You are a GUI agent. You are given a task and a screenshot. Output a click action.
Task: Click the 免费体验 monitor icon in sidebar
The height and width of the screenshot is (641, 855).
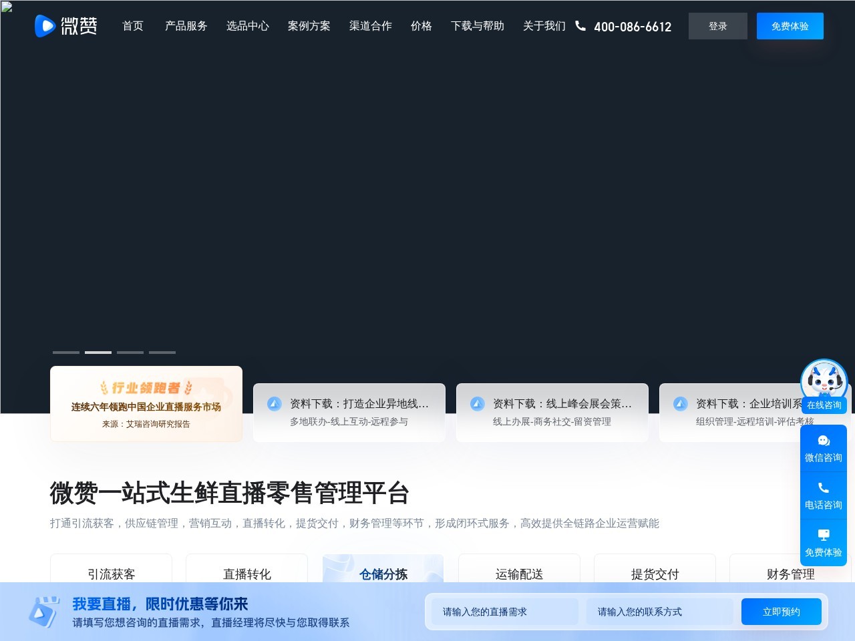[824, 534]
